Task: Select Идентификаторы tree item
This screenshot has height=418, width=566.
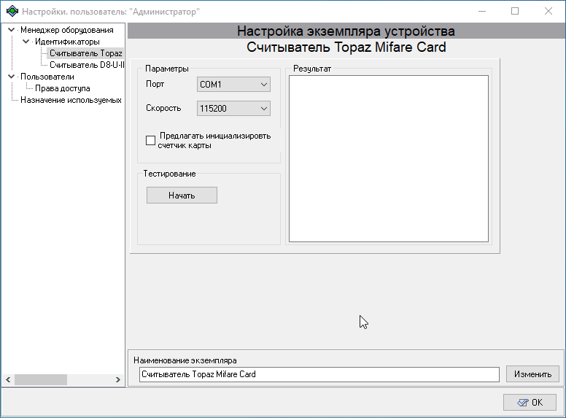Action: pyautogui.click(x=67, y=42)
